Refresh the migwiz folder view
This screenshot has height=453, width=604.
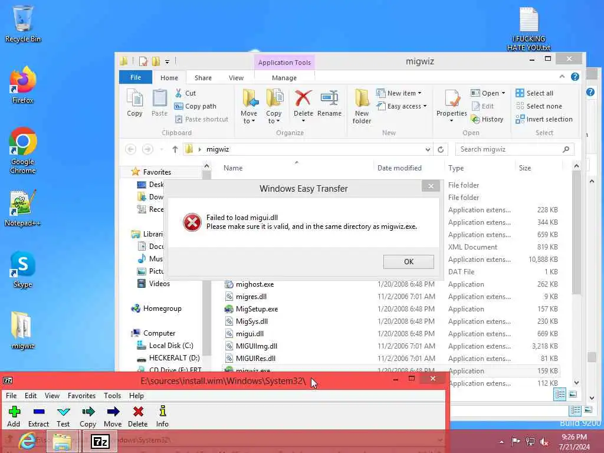pos(441,149)
